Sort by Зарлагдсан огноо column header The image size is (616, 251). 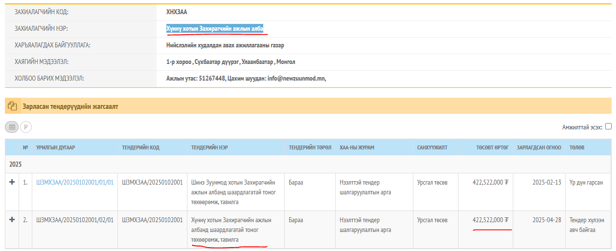coord(539,147)
